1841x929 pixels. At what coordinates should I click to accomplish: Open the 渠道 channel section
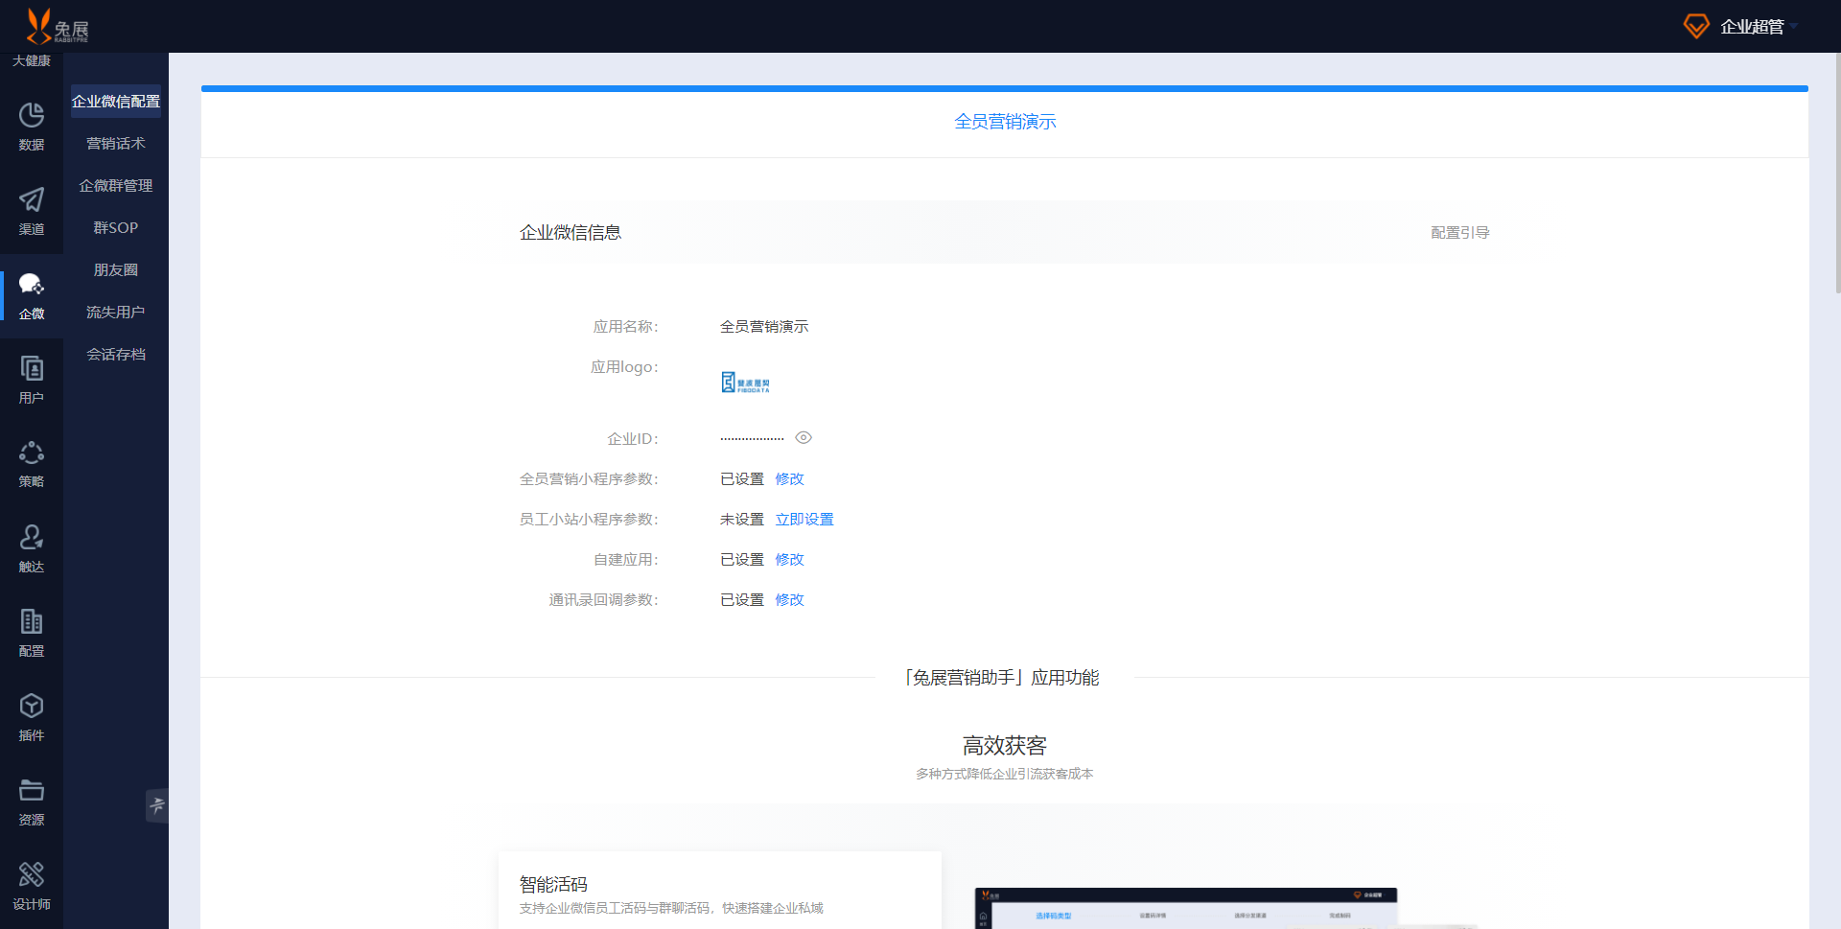tap(32, 211)
